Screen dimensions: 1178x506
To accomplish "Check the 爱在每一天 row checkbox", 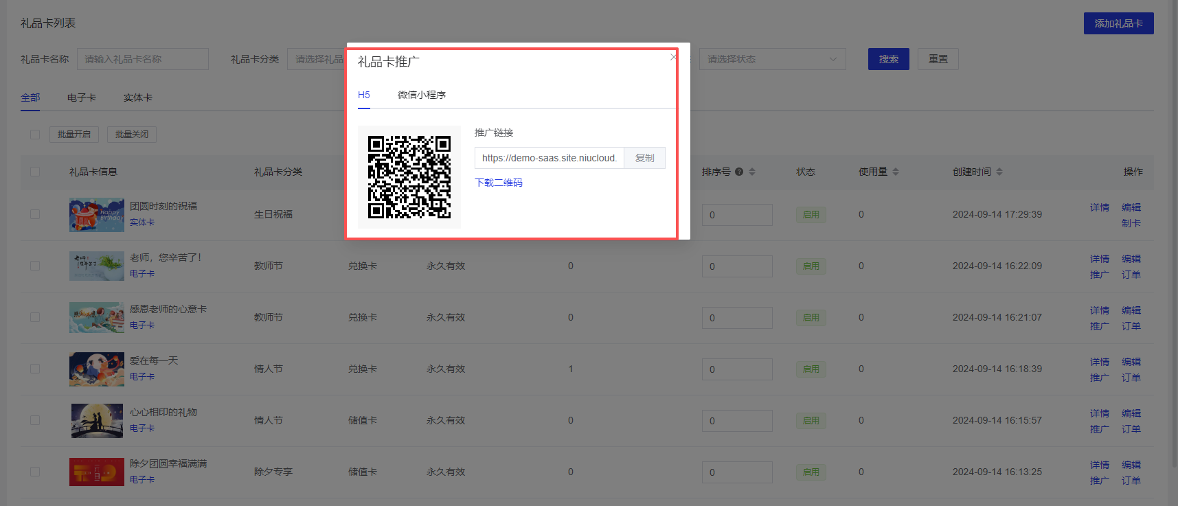I will point(35,369).
